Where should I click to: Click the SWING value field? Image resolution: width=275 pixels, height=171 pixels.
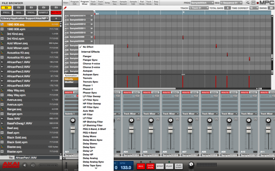tap(271, 8)
